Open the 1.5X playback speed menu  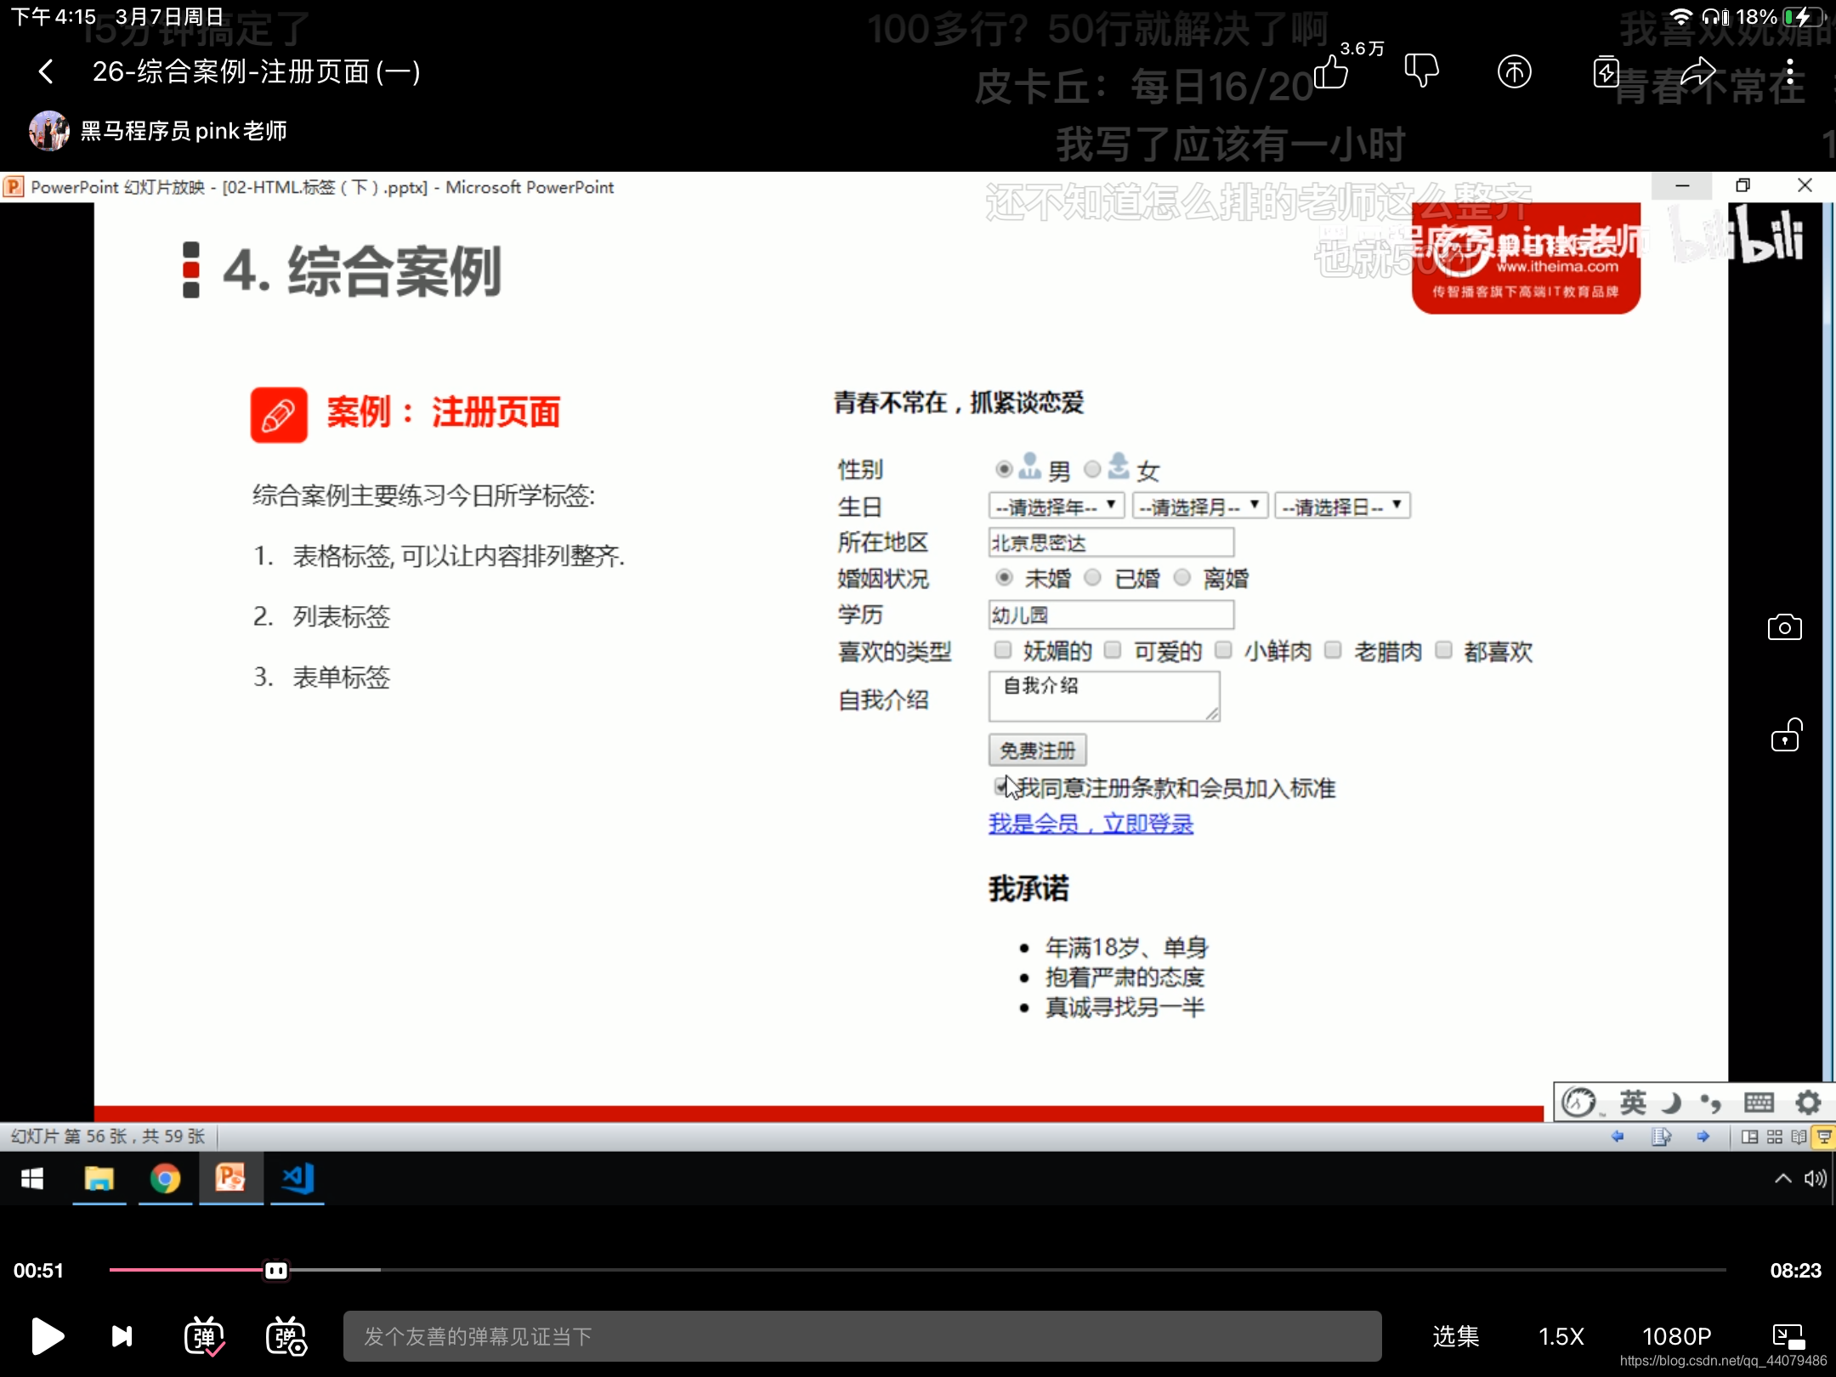tap(1561, 1336)
